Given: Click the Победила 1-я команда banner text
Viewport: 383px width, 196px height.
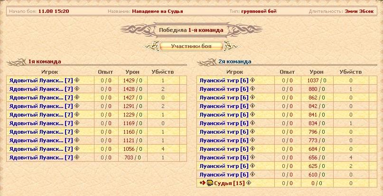Looking at the screenshot, I should [191, 30].
